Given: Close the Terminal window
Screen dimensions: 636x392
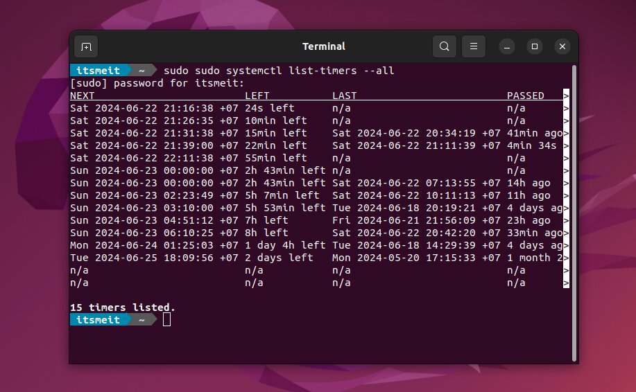Looking at the screenshot, I should 562,46.
